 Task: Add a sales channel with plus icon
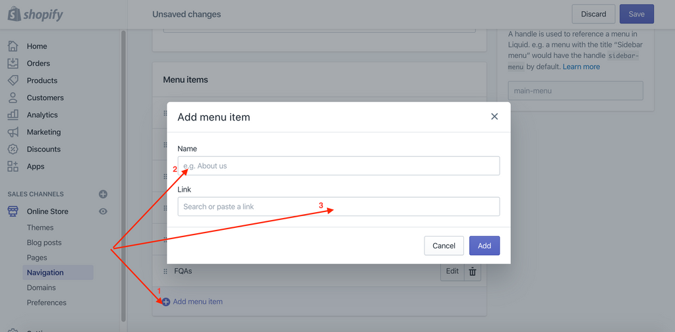pyautogui.click(x=103, y=194)
